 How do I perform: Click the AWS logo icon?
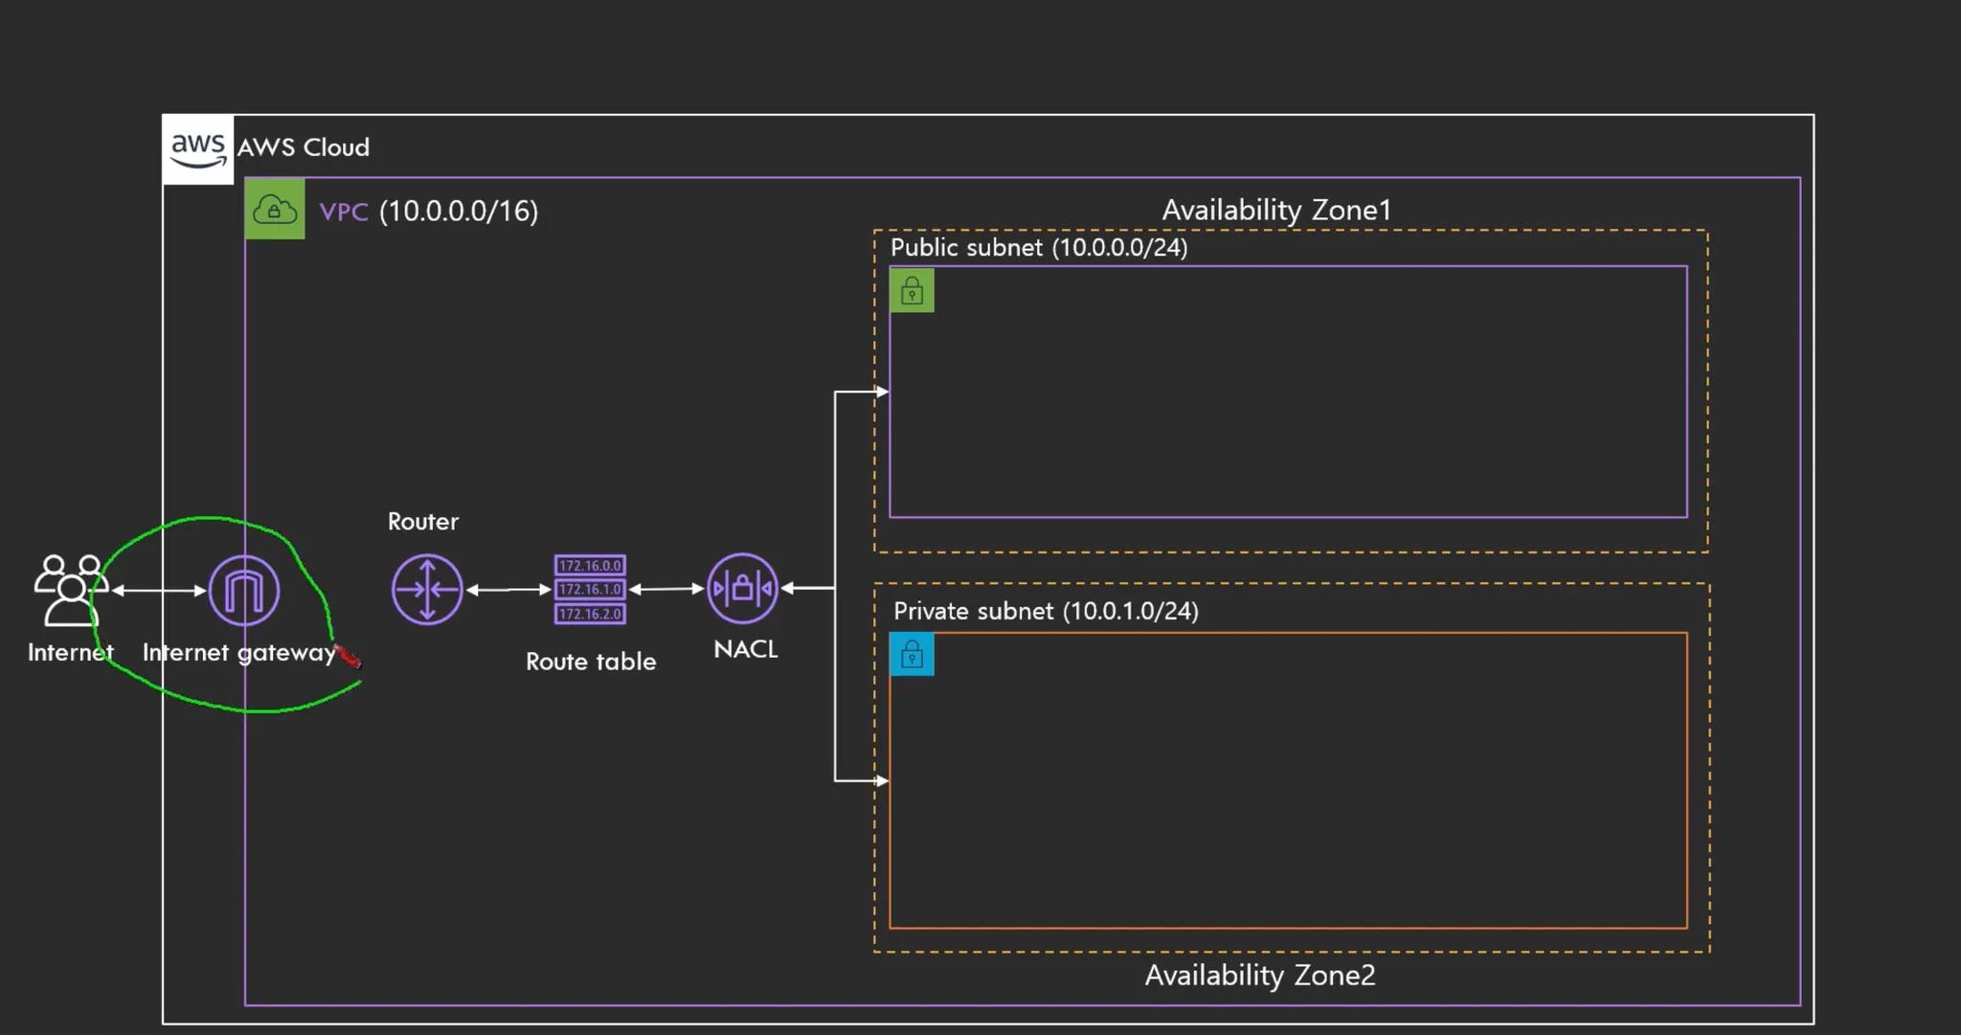click(197, 148)
